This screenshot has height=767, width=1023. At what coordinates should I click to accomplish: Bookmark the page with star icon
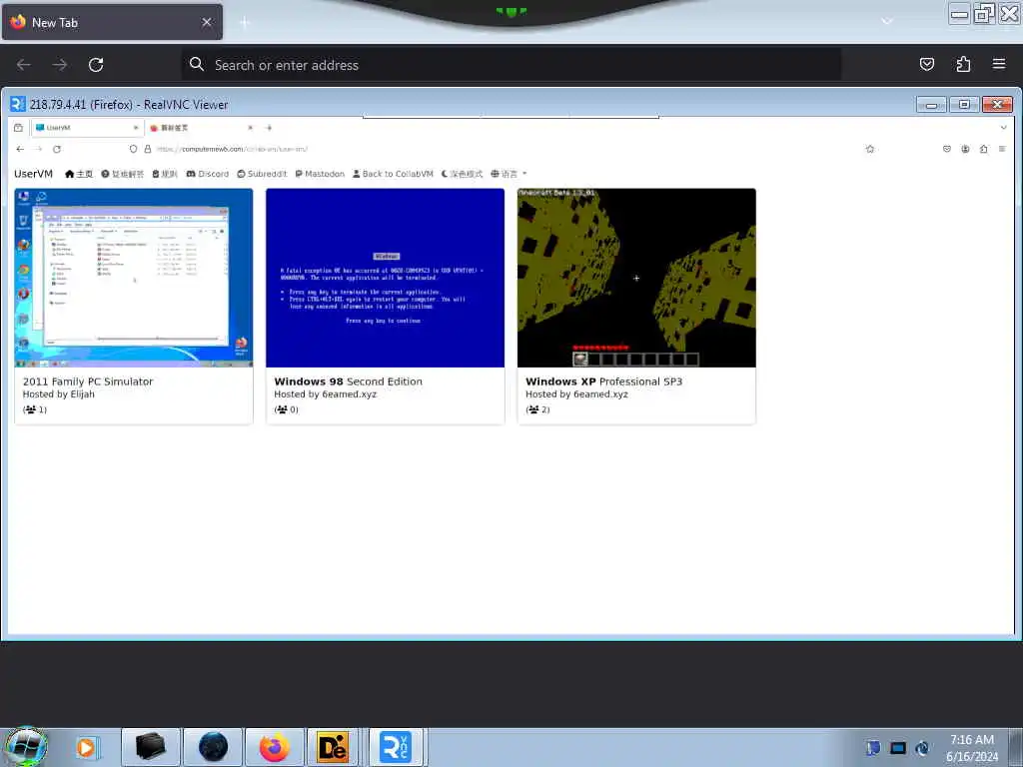click(870, 149)
